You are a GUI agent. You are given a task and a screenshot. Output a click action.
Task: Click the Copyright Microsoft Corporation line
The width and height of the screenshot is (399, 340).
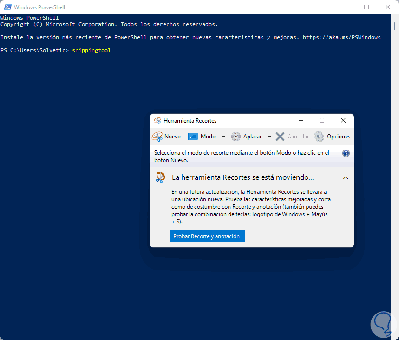110,24
